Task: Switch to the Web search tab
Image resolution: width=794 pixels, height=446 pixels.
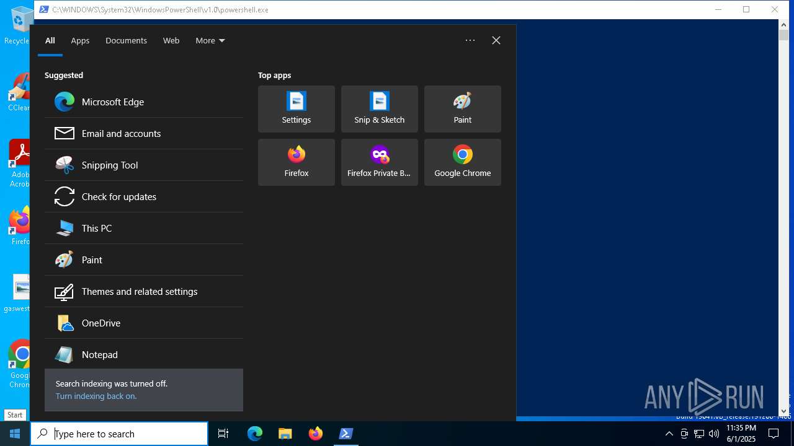Action: pos(171,40)
